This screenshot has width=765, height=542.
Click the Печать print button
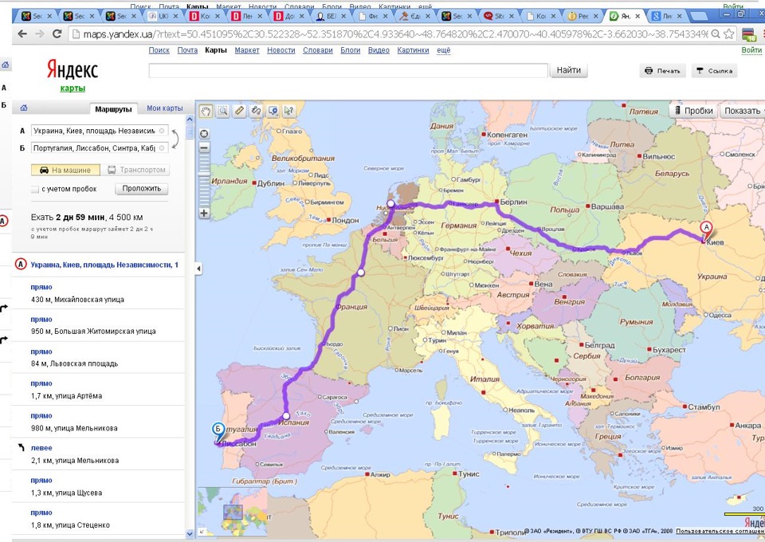point(662,71)
